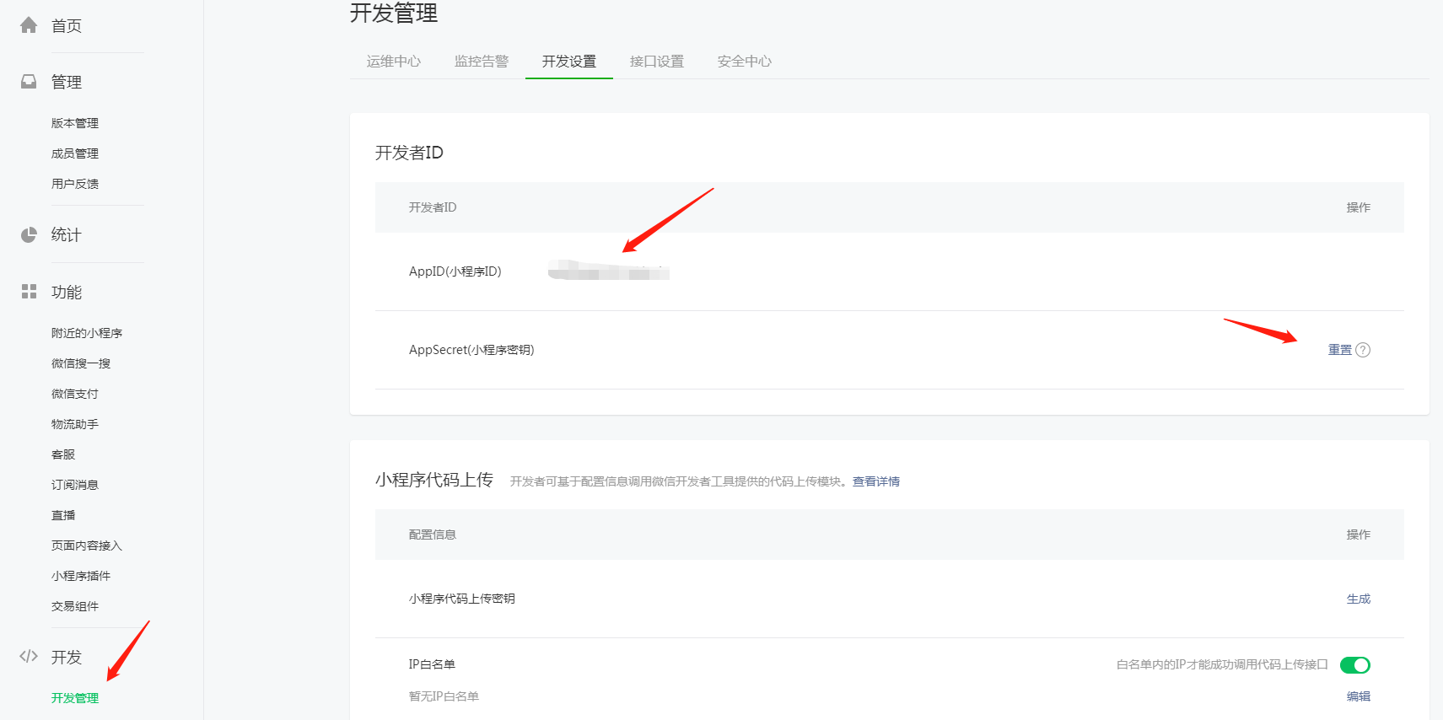Click the pie chart icon beside 统计
This screenshot has width=1443, height=720.
(x=29, y=234)
